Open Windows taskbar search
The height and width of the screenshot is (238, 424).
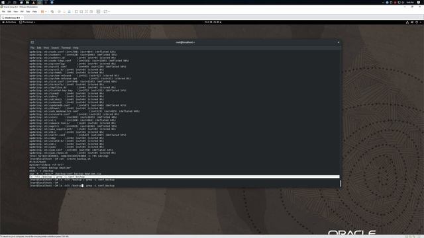pos(9,2)
